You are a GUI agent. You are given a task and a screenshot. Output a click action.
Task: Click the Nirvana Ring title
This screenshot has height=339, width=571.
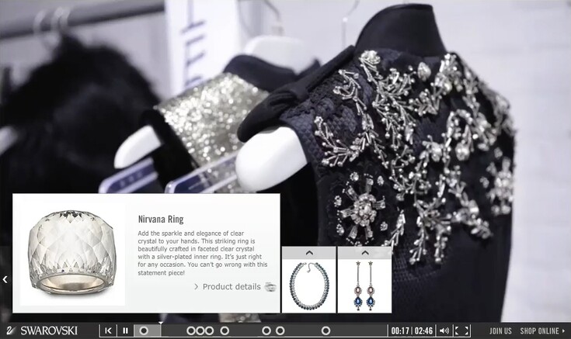pos(160,219)
